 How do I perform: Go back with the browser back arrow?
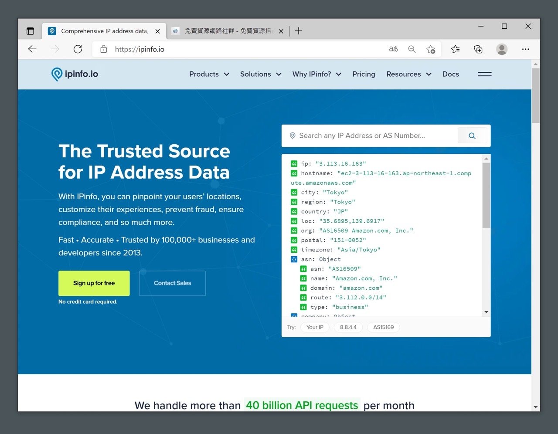pos(32,49)
